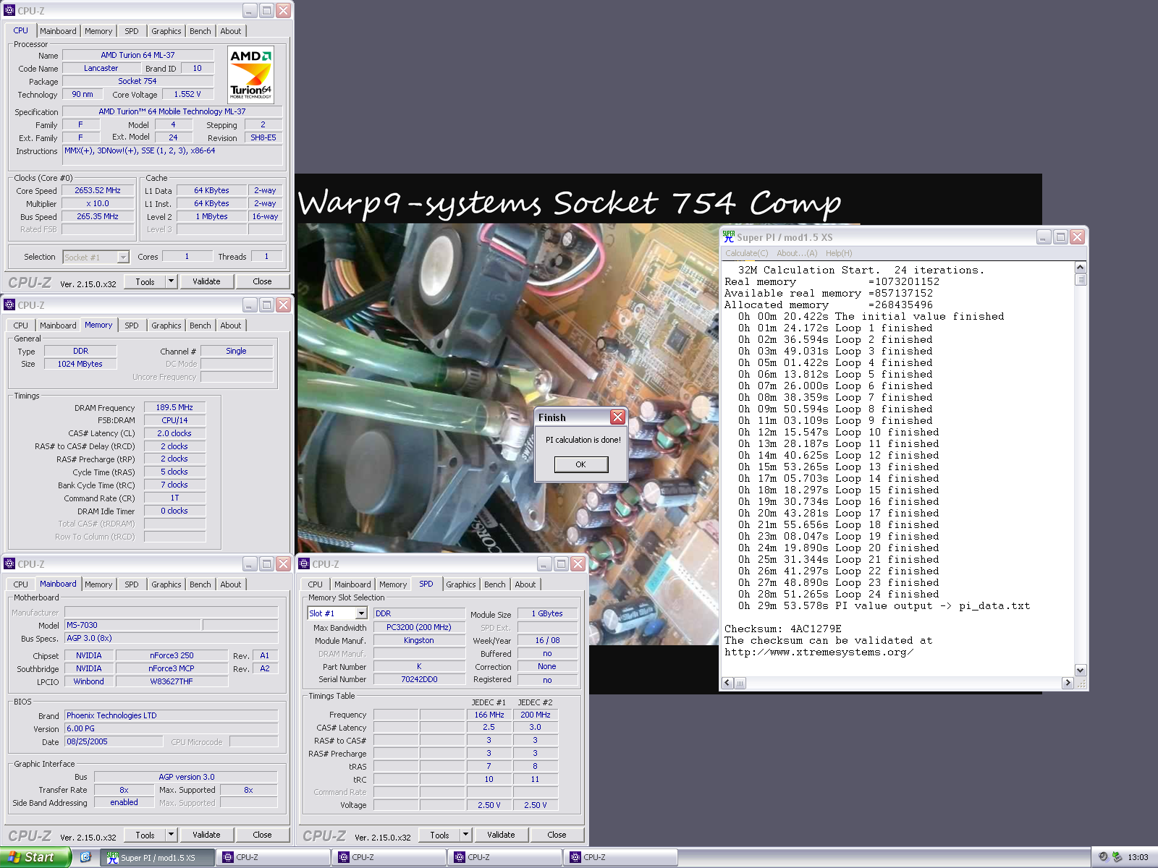This screenshot has width=1158, height=868.
Task: Open the Help(H) menu in Super PI
Action: [x=839, y=253]
